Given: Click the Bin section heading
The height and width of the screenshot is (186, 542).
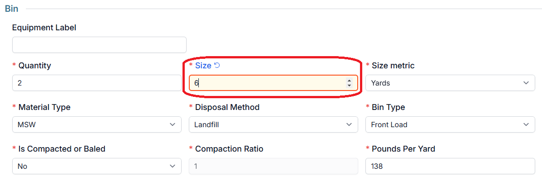Looking at the screenshot, I should point(11,9).
